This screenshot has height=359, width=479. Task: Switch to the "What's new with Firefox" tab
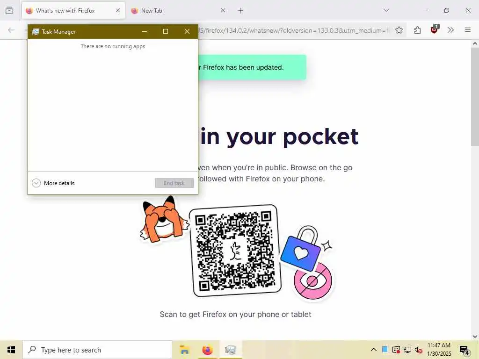73,11
